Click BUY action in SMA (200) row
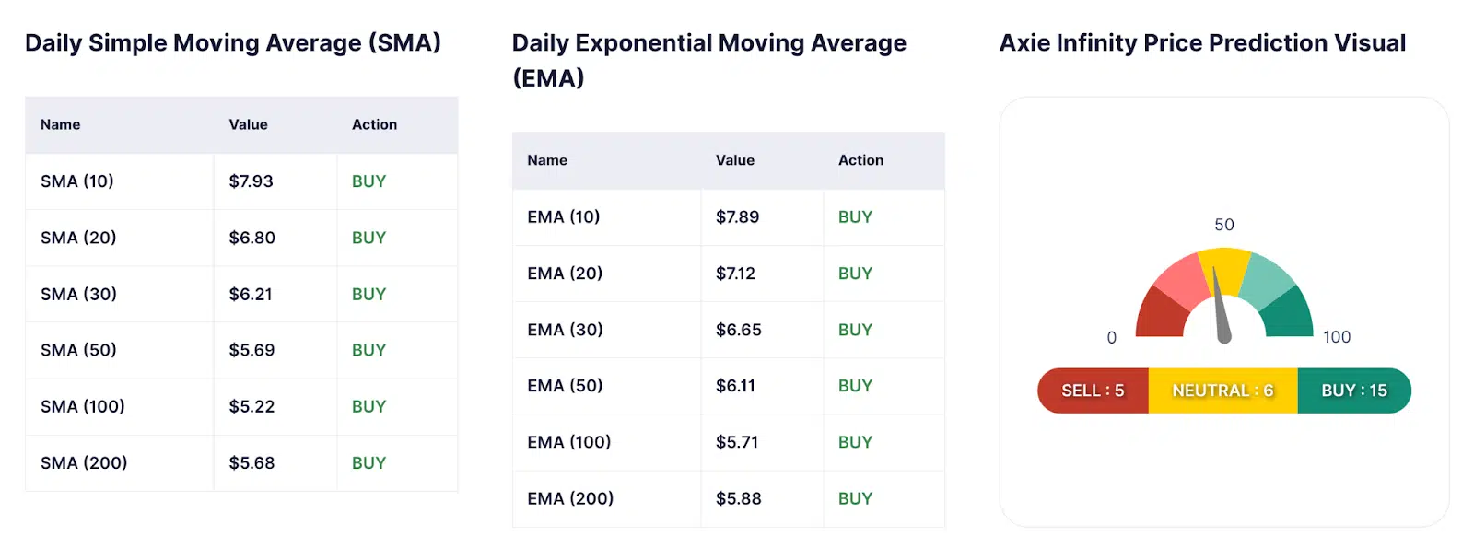The height and width of the screenshot is (548, 1474). (x=368, y=463)
